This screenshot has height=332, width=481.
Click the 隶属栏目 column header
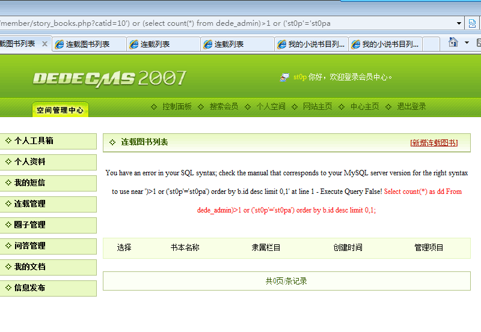(266, 247)
